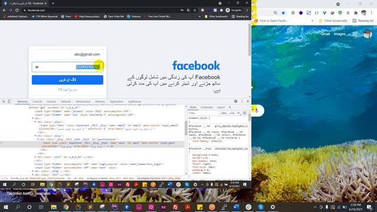Image resolution: width=377 pixels, height=212 pixels.
Task: Toggle the computed styles sidebar icon
Action: [244, 113]
